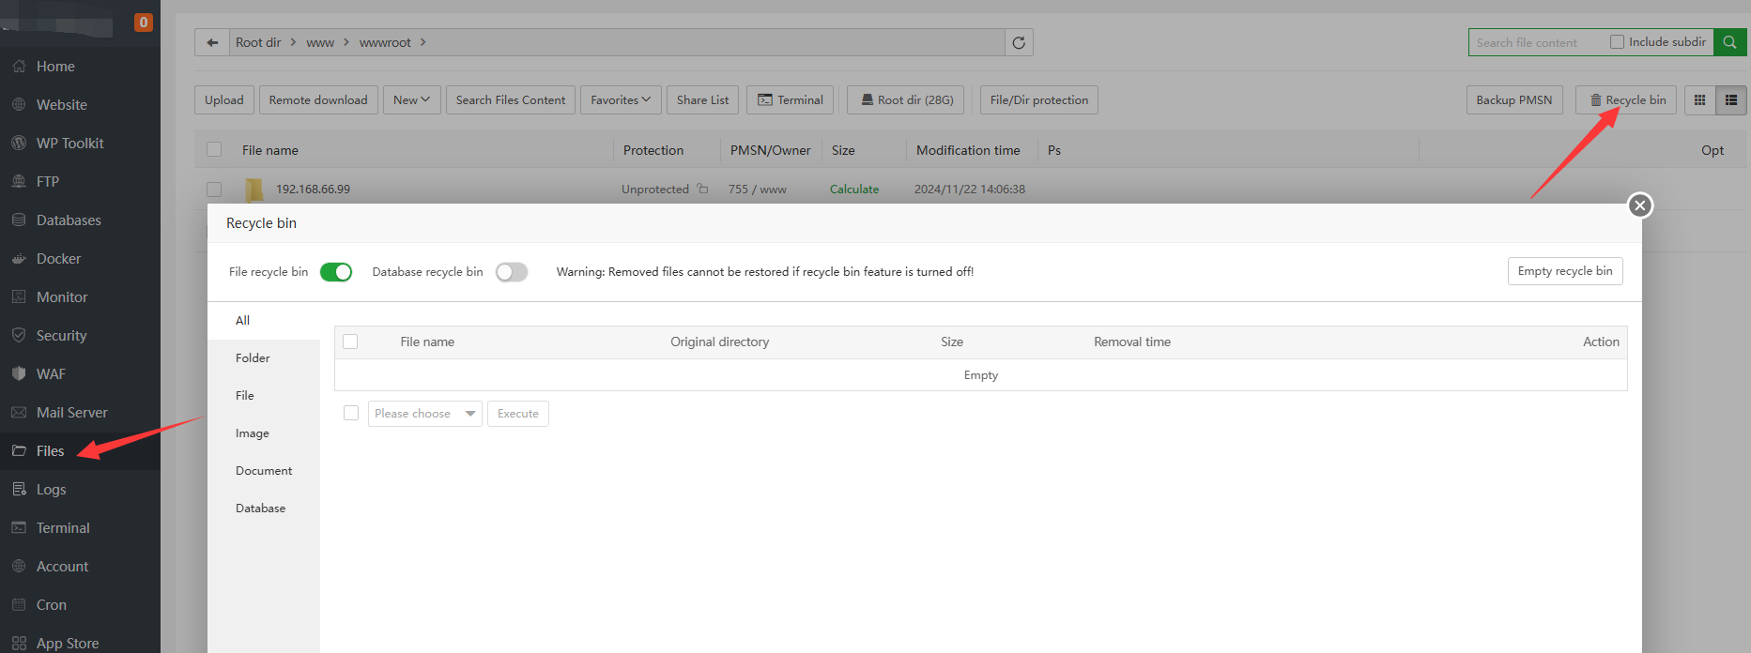Click Backup PMSN button
Viewport: 1751px width, 653px height.
point(1514,100)
